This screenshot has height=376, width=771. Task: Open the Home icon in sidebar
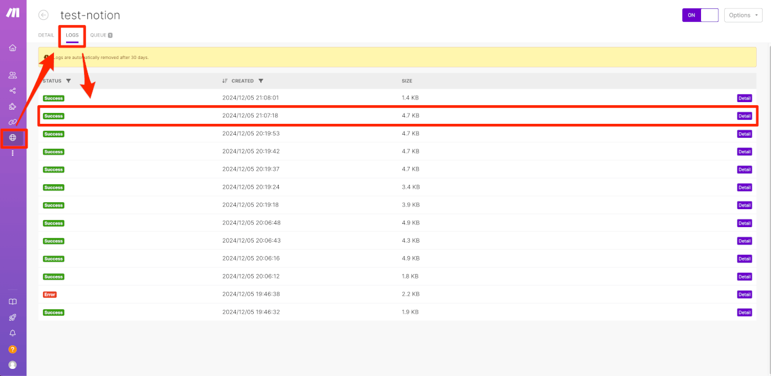click(x=13, y=48)
